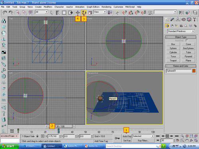This screenshot has height=149, width=199.
Task: Click the Add Time Tag area
Action: coord(101,141)
